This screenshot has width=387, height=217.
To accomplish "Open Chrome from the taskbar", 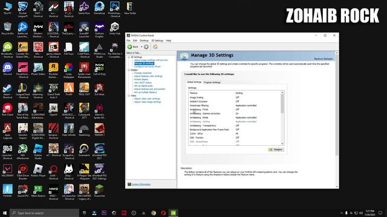I will [x=154, y=213].
